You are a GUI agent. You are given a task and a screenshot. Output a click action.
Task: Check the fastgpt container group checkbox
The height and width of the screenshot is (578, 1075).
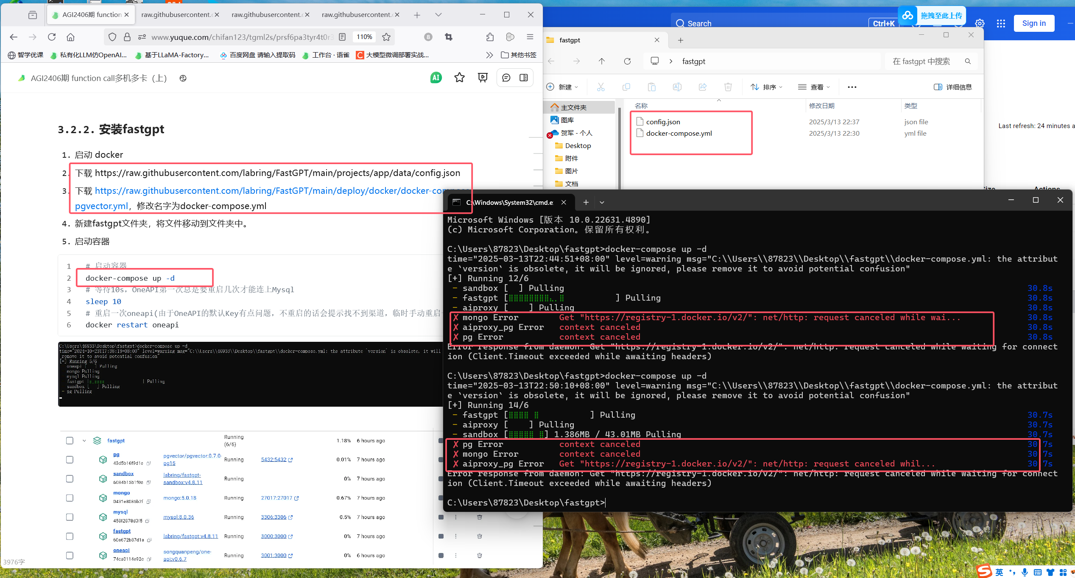70,441
